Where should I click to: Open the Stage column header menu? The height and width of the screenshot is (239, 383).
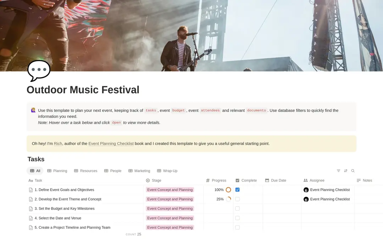pyautogui.click(x=174, y=180)
